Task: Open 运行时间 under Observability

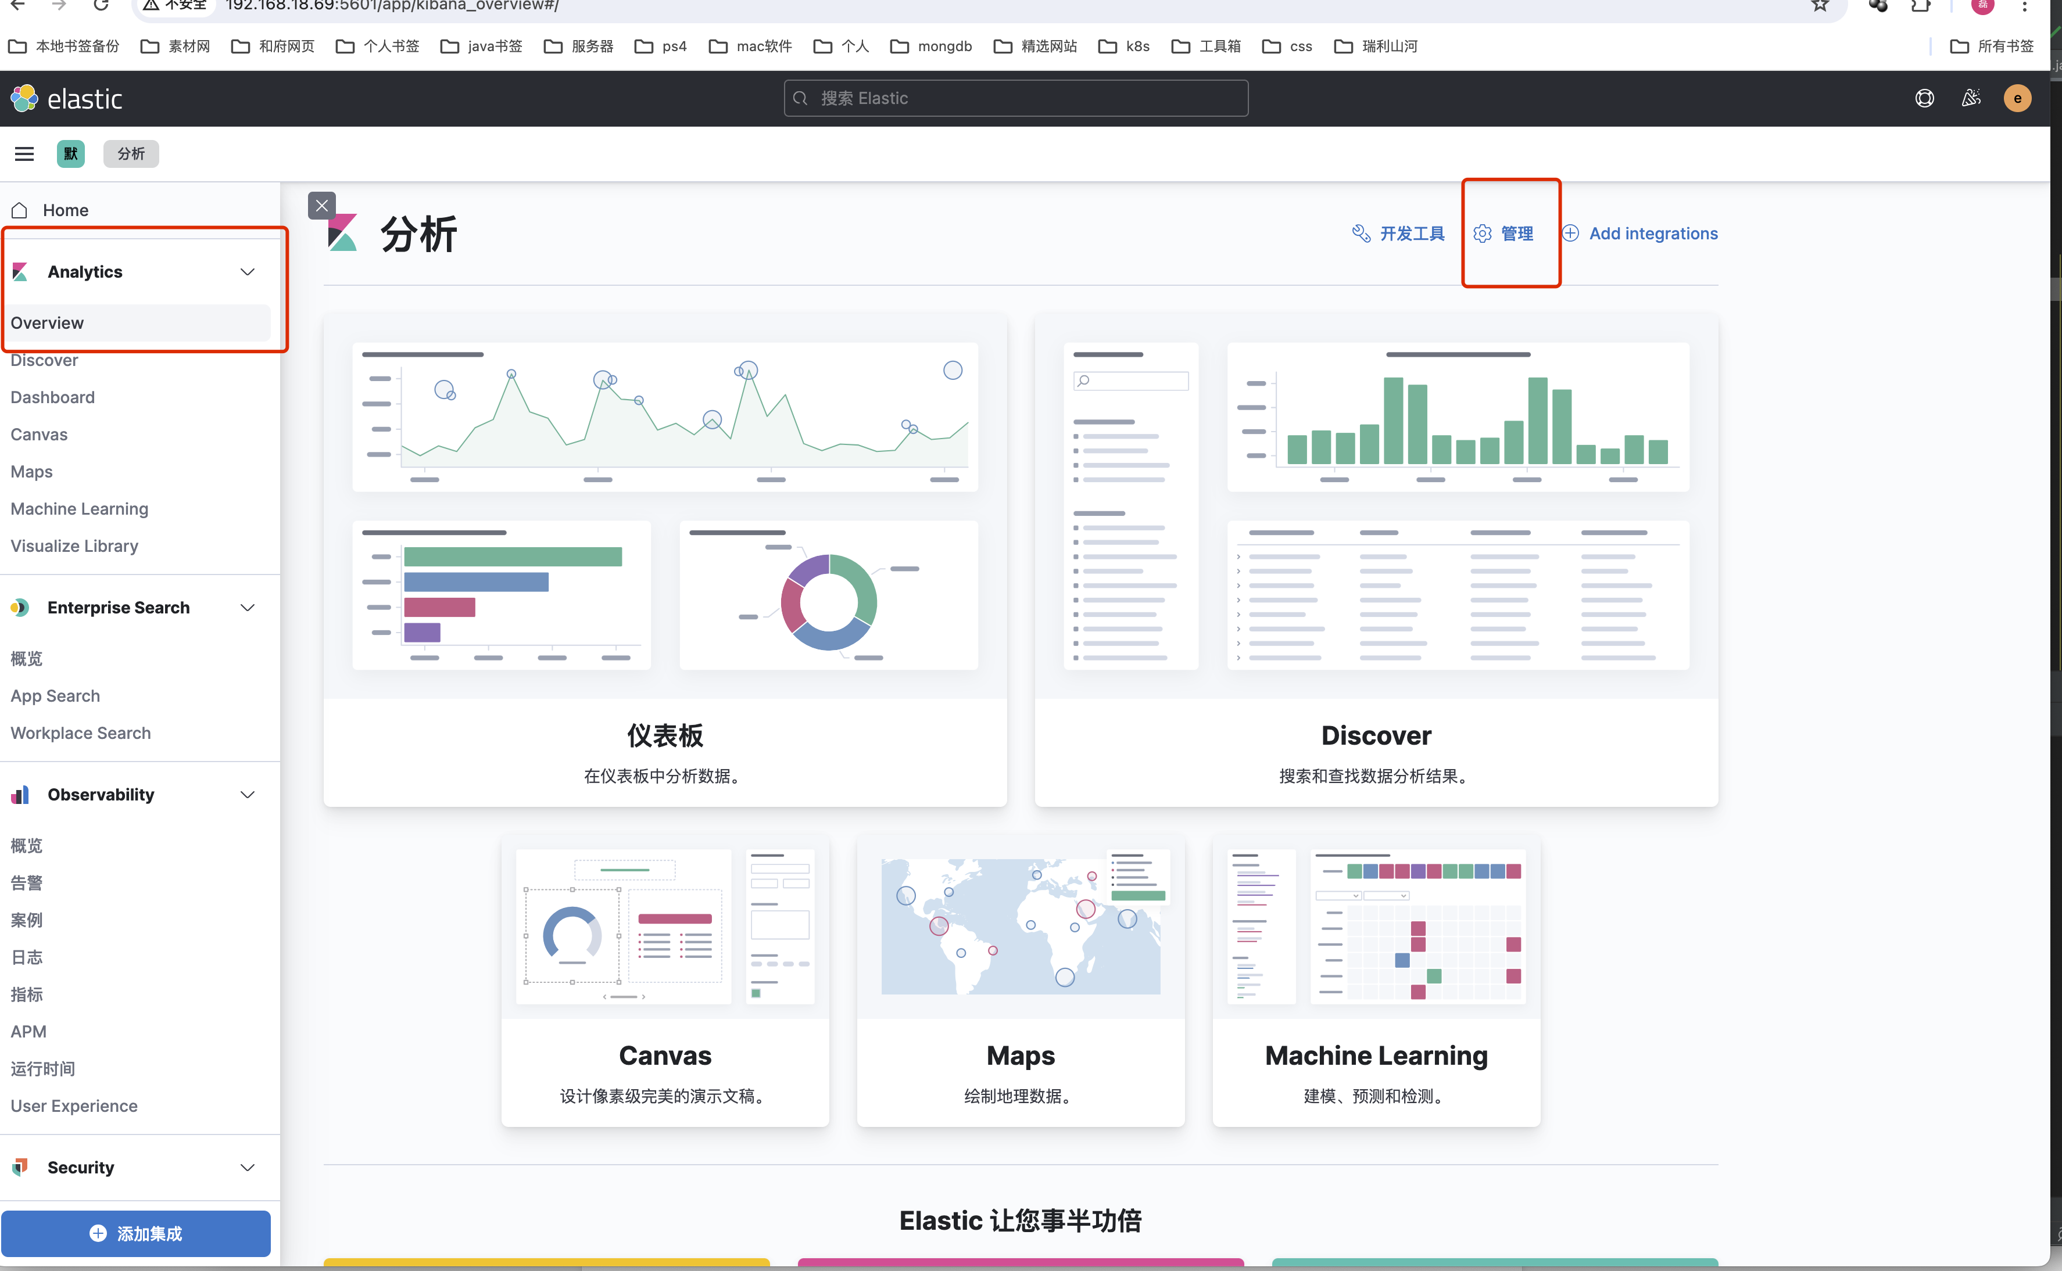Action: 43,1068
